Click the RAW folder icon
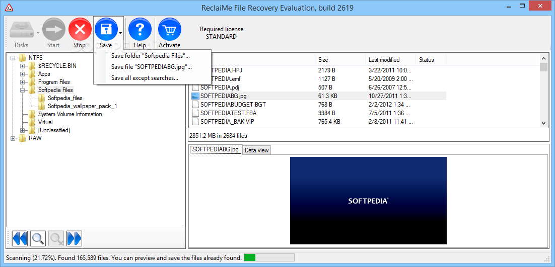 tap(23, 138)
